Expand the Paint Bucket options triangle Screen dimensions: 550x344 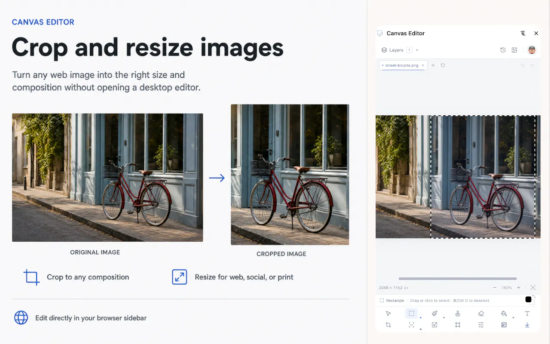[513, 317]
